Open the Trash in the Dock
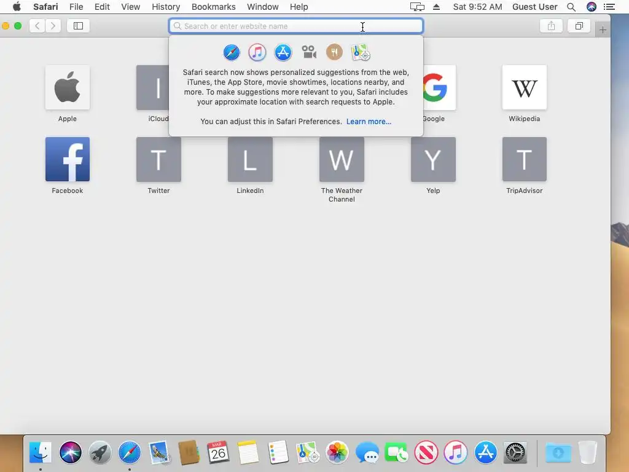The height and width of the screenshot is (472, 629). [x=588, y=452]
